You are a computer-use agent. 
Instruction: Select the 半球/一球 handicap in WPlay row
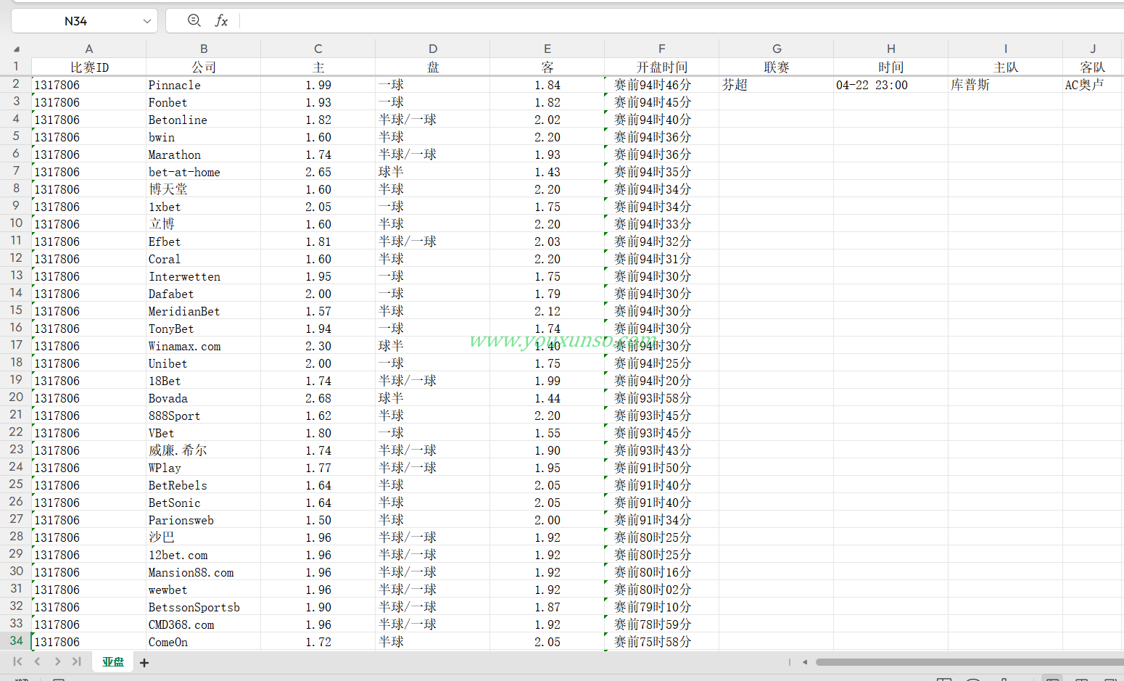433,468
